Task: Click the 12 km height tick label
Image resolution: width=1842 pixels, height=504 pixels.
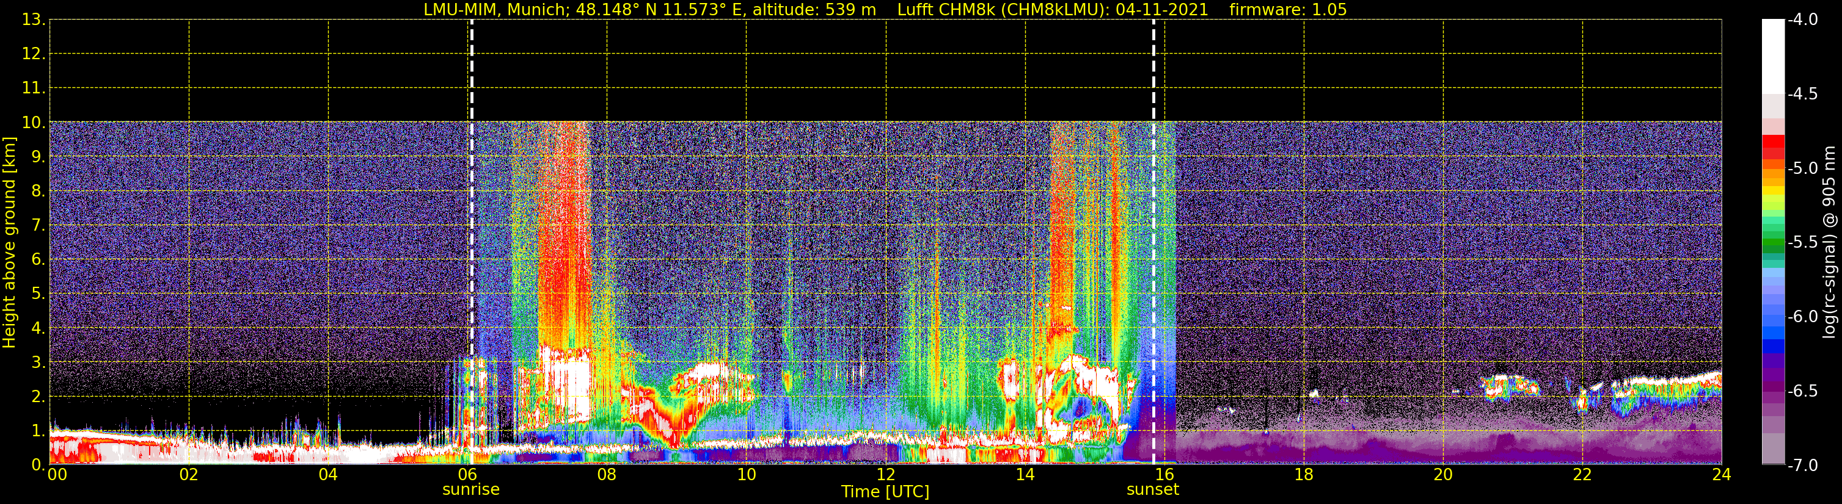Action: tap(34, 54)
